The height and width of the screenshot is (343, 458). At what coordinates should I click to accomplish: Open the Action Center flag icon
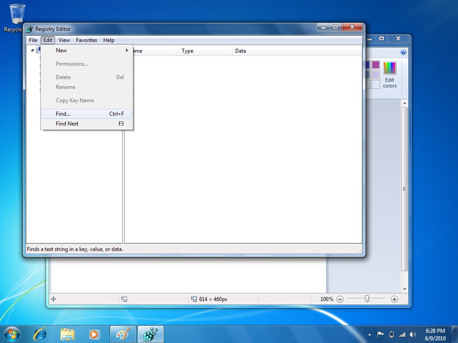381,333
